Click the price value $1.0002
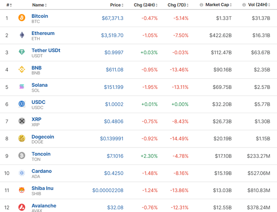The width and height of the screenshot is (277, 212). [x=114, y=104]
